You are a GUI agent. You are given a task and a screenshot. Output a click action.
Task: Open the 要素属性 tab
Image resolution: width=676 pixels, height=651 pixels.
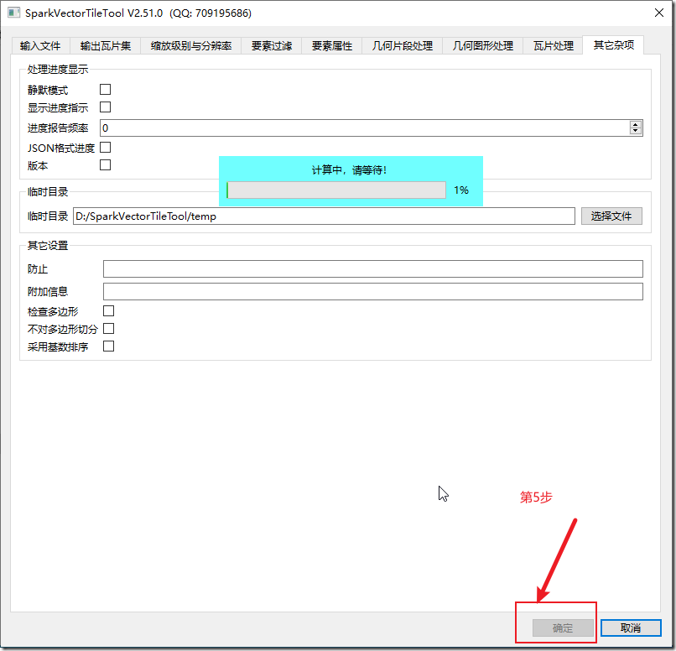pos(332,45)
